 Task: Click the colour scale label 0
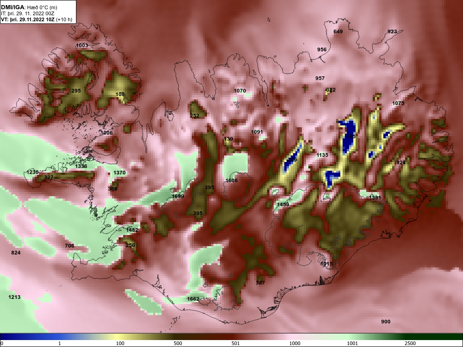tap(2, 343)
